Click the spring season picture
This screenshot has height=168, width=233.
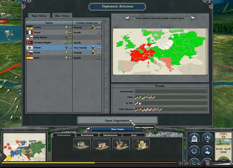click(x=223, y=142)
